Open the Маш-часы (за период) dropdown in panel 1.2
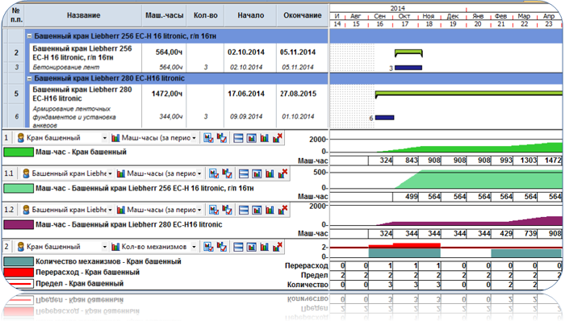The image size is (565, 321). pos(199,210)
